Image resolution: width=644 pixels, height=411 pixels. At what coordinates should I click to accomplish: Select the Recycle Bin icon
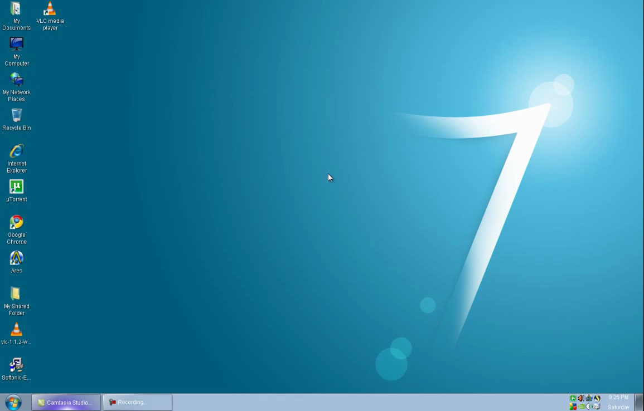(x=16, y=119)
